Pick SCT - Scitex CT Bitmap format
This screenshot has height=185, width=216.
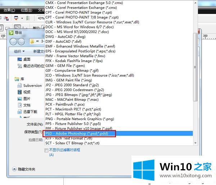[x=119, y=143]
